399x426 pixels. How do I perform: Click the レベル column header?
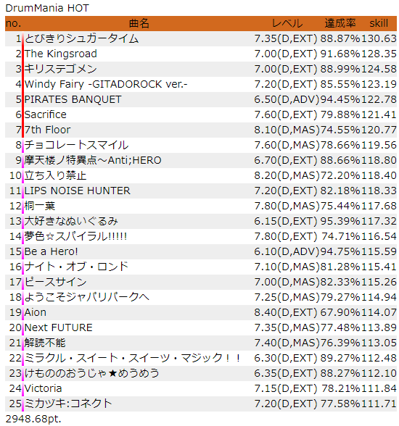(x=287, y=23)
